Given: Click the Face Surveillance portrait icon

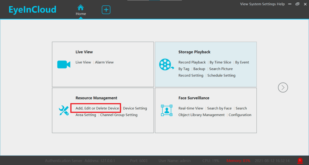Looking at the screenshot, I should [x=167, y=110].
